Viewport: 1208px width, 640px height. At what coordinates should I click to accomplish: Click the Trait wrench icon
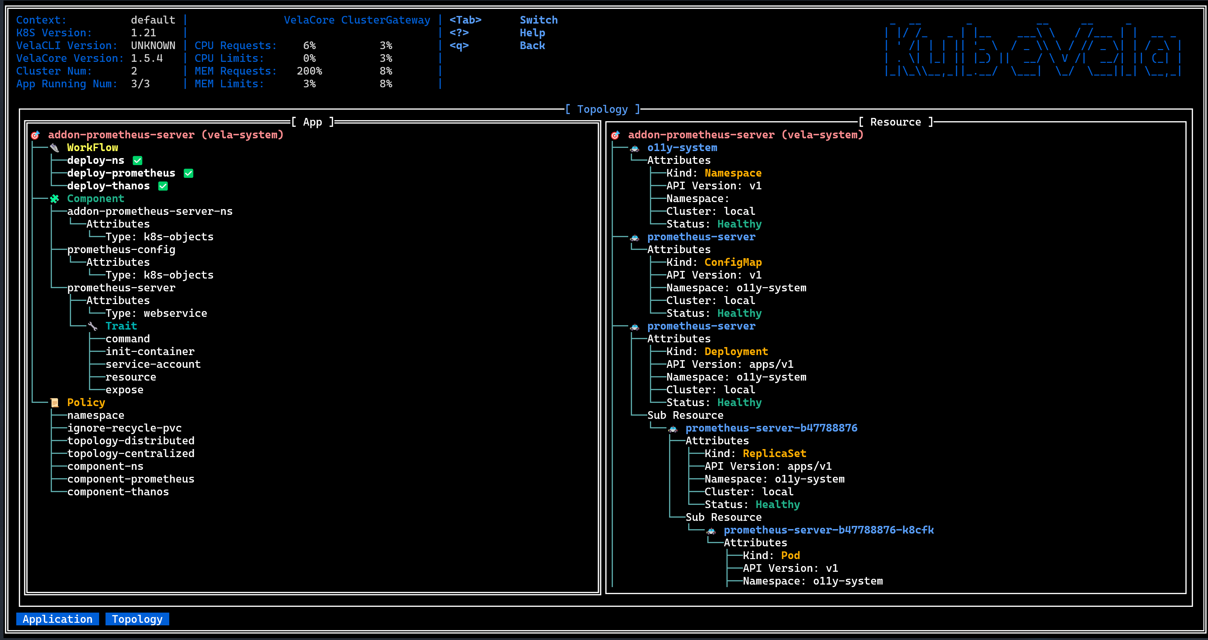coord(93,326)
